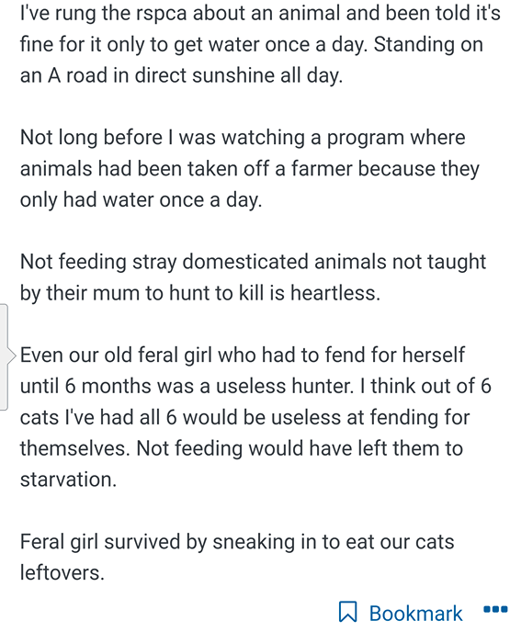This screenshot has height=632, width=510.
Task: Click the paragraph starting "Not feeding stray domesticated"
Action: 253,276
